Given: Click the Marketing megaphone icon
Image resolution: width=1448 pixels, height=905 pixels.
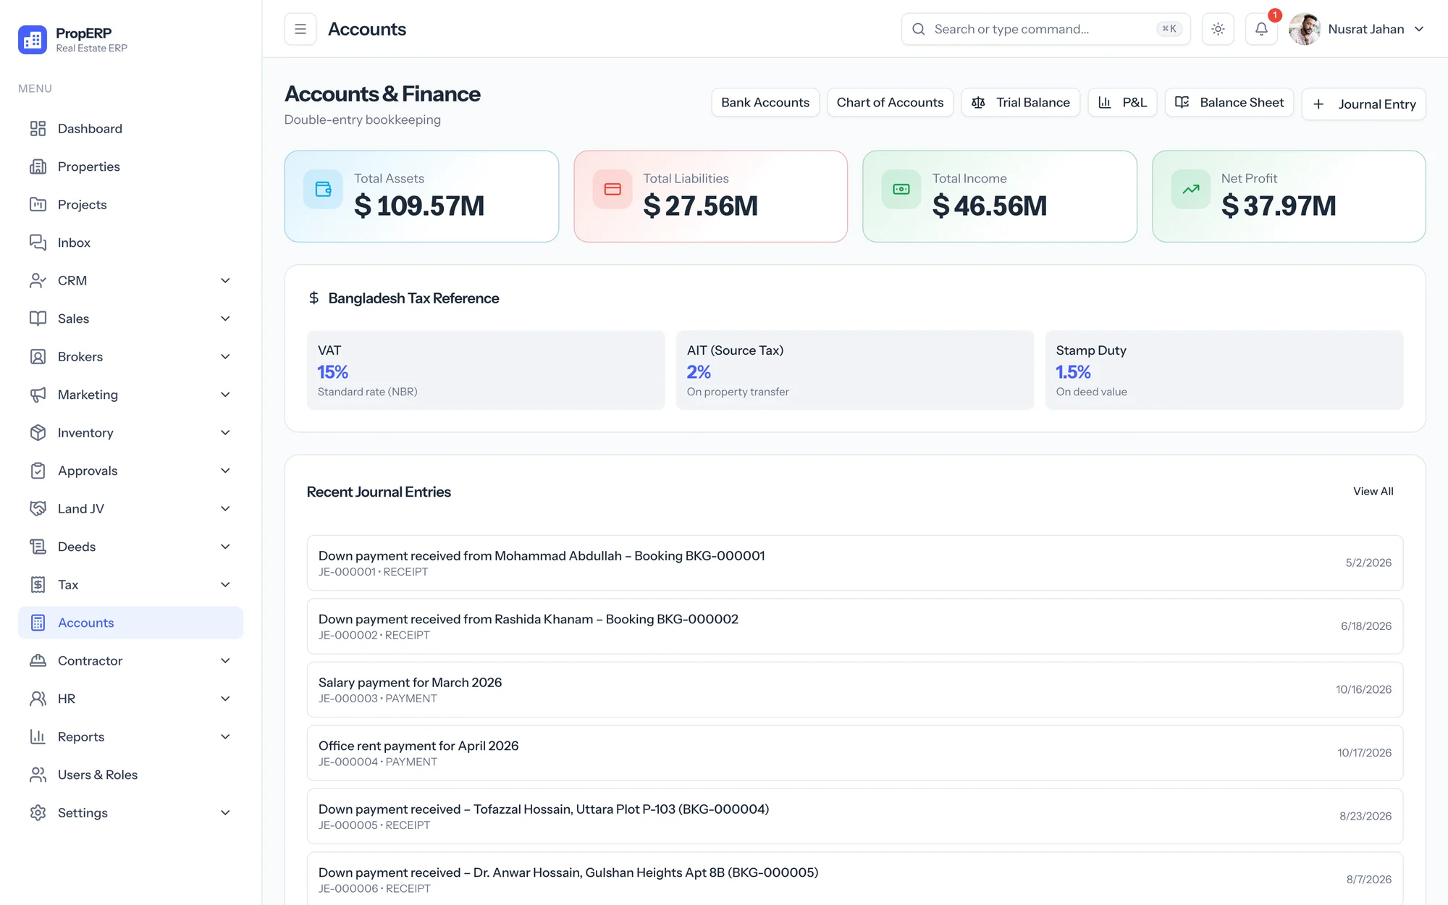Looking at the screenshot, I should point(38,395).
